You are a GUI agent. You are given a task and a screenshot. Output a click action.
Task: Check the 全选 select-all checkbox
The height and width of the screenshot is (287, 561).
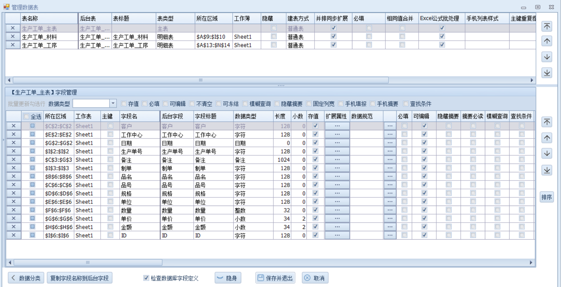[26, 116]
